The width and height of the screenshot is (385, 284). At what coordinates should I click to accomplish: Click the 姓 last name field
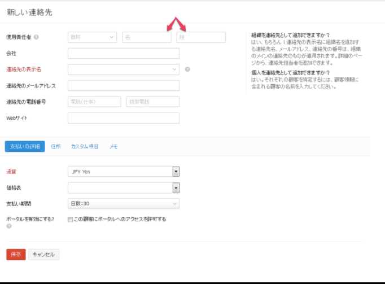(201, 37)
